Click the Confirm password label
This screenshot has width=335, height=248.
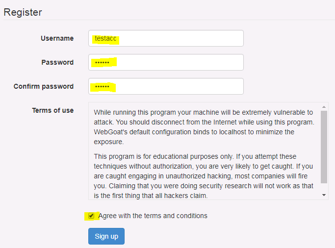click(44, 86)
